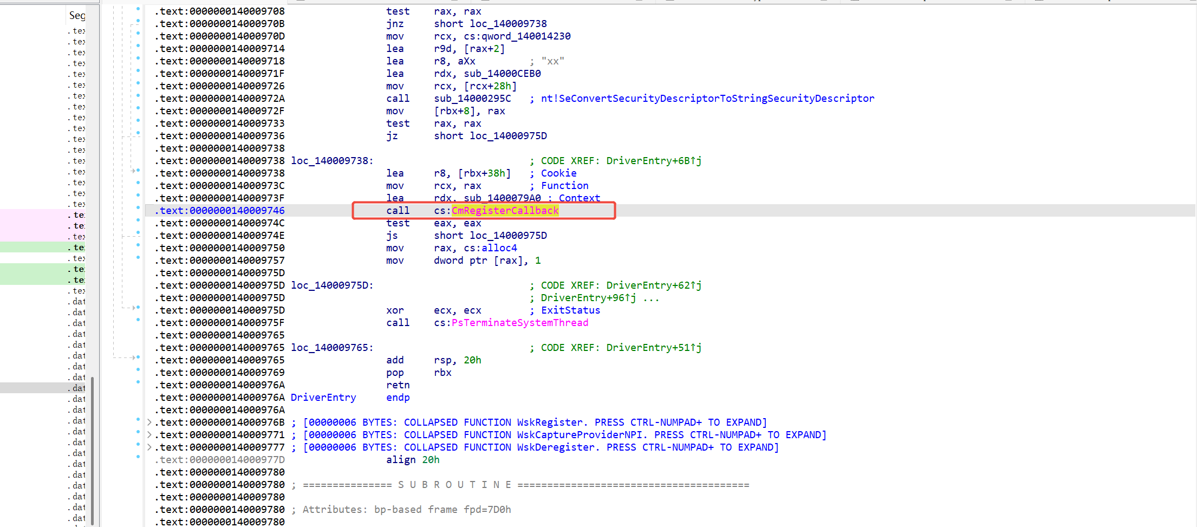Expand the collapsed WskRegister function arrow

tap(149, 422)
